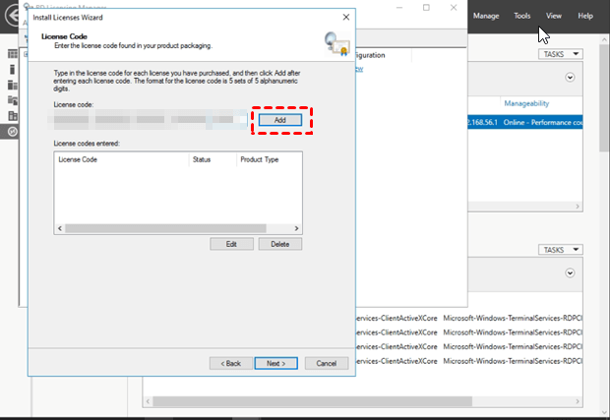
Task: Collapse the upper section chevron
Action: click(x=570, y=78)
